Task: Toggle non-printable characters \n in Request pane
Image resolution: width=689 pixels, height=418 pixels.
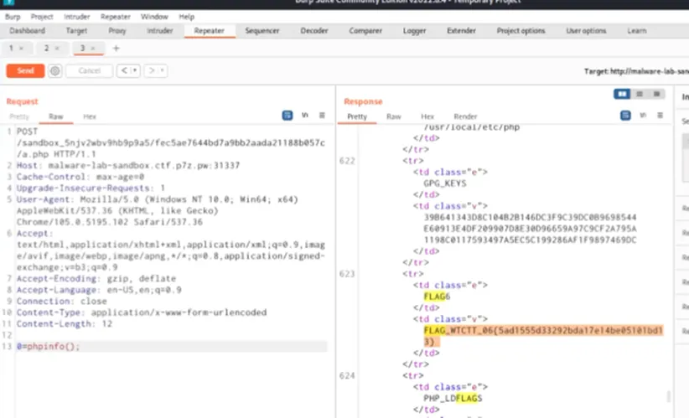Action: tap(305, 116)
